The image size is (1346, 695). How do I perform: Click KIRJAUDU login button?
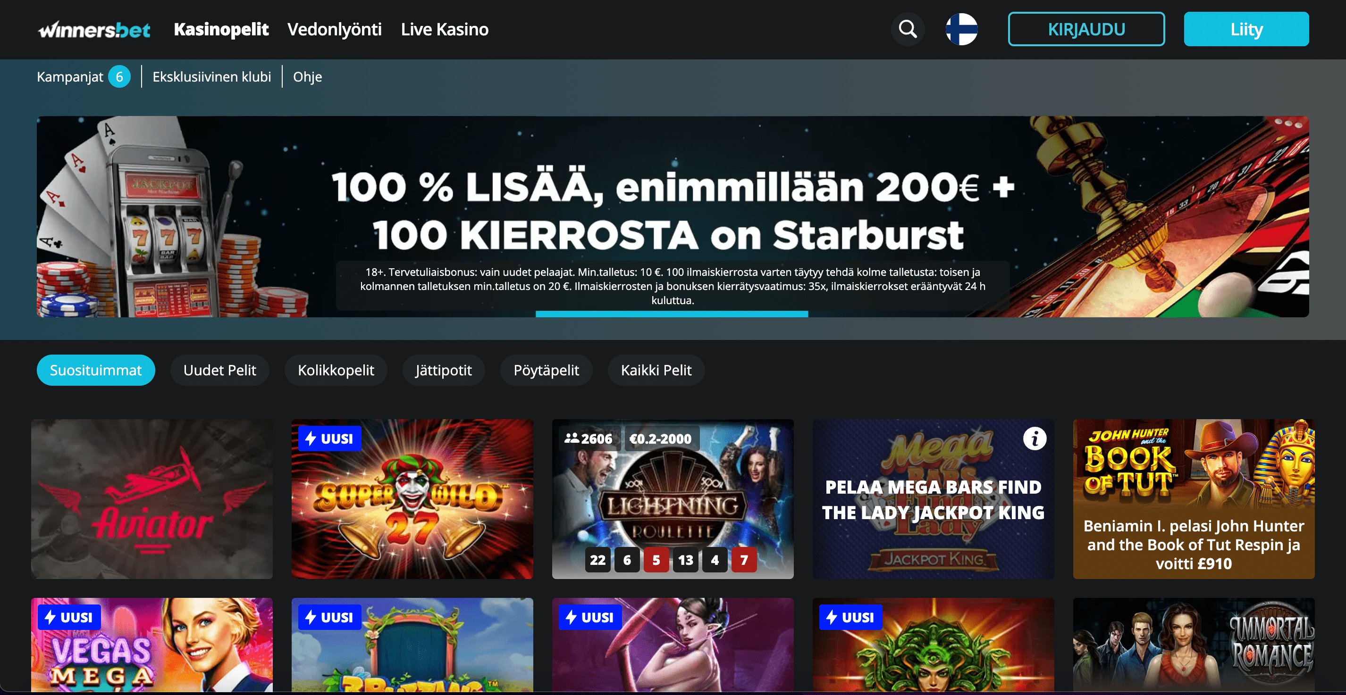(x=1086, y=29)
